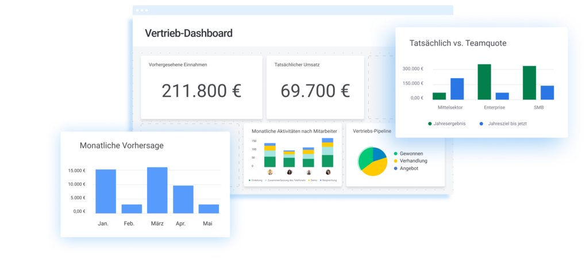The height and width of the screenshot is (266, 586).
Task: Click the Tatsächlicher Umsatz label
Action: [297, 64]
